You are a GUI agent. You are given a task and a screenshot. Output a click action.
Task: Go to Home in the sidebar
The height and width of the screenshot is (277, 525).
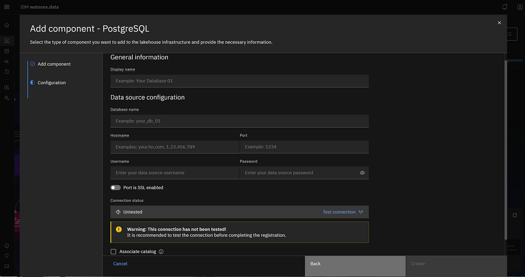pyautogui.click(x=7, y=25)
